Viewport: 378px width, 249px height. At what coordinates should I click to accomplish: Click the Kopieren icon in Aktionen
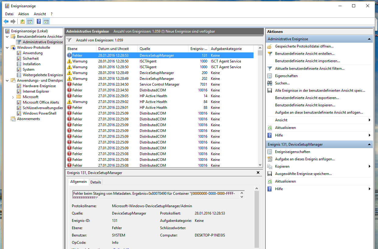269,166
